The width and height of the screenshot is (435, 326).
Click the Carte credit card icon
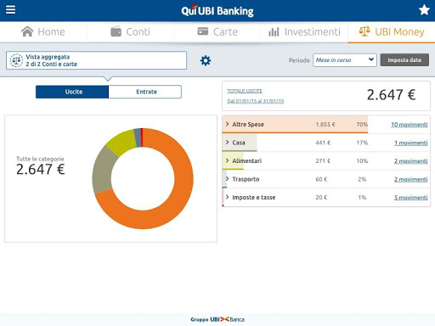(203, 31)
